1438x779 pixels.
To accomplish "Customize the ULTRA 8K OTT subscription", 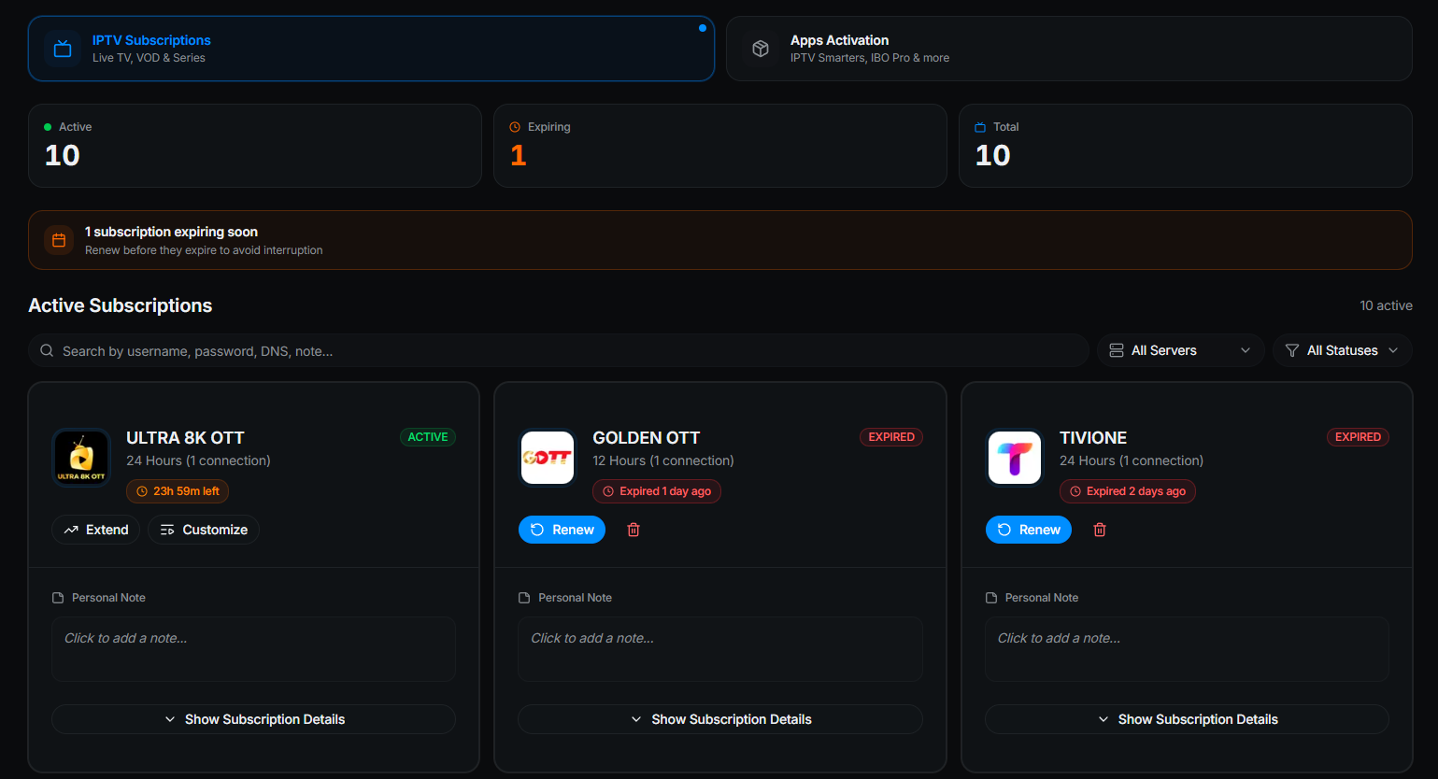I will pos(204,530).
